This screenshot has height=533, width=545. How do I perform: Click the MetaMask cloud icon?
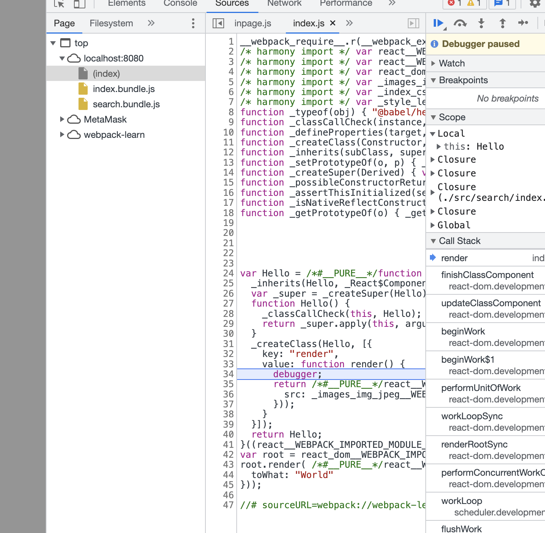(x=74, y=120)
